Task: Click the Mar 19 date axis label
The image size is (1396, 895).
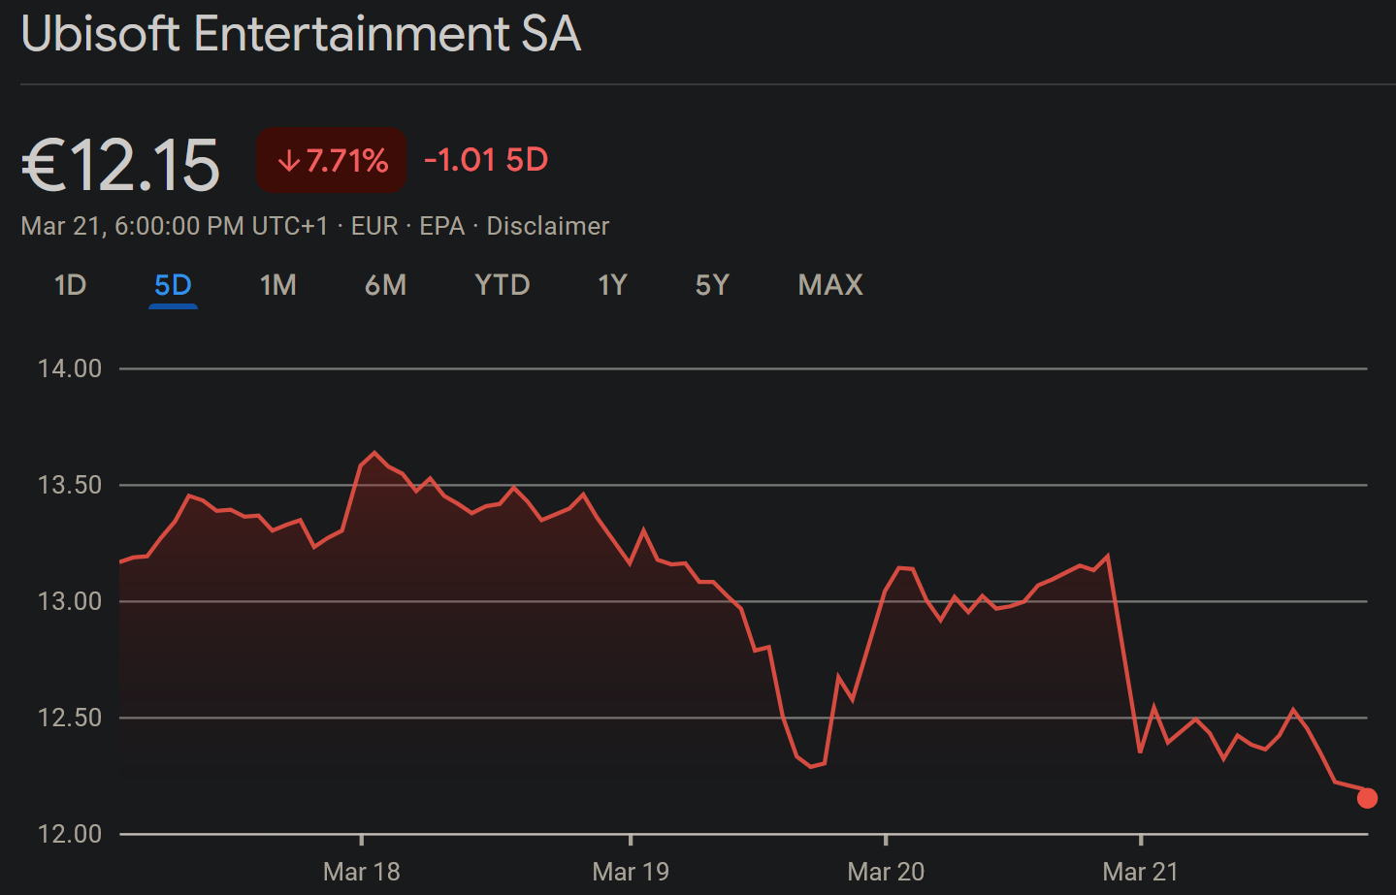Action: click(631, 872)
